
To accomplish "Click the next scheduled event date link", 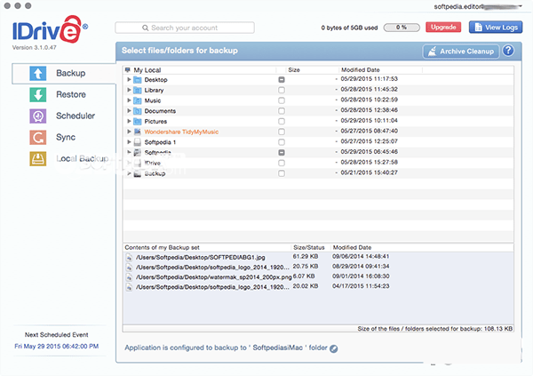I will click(x=57, y=347).
